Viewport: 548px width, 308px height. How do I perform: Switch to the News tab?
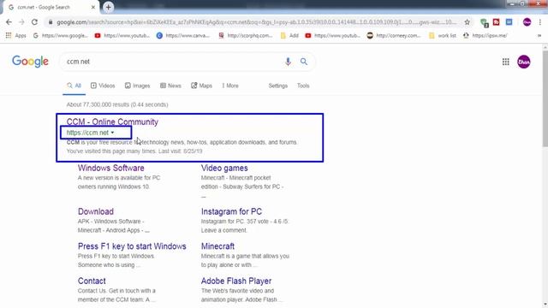tap(170, 86)
